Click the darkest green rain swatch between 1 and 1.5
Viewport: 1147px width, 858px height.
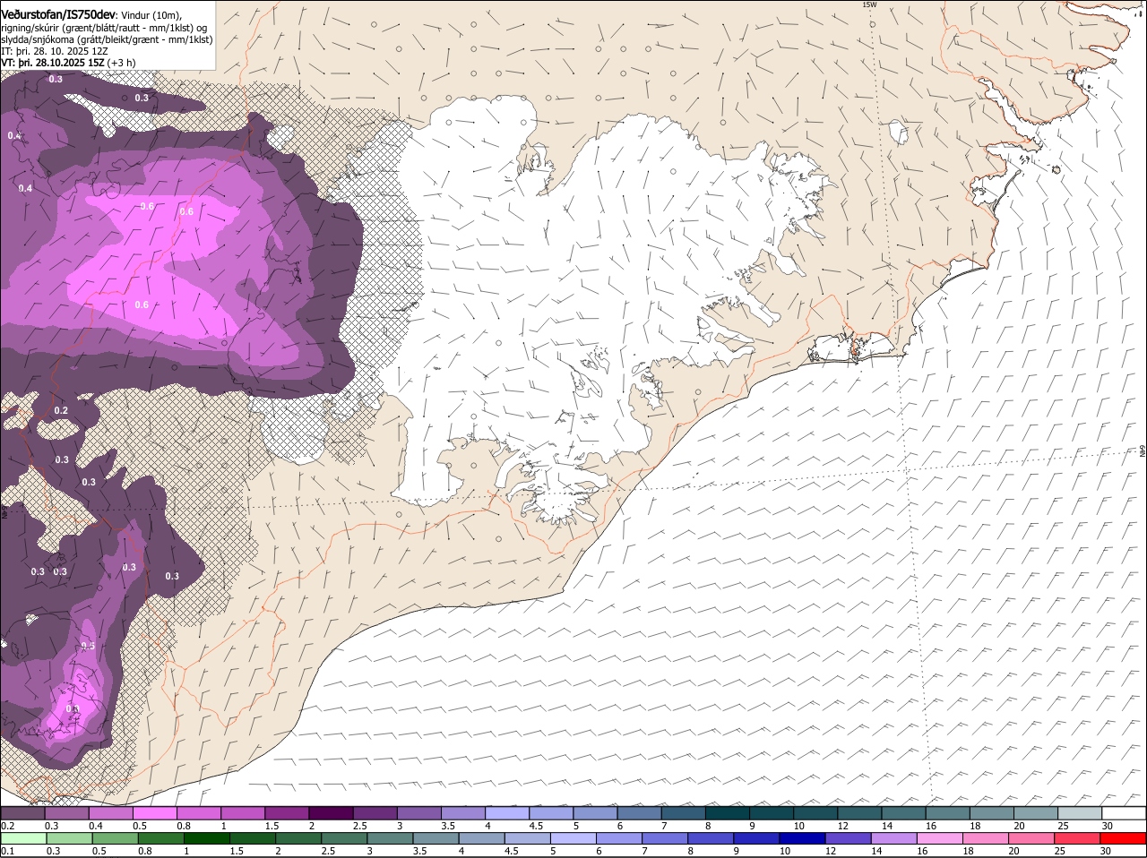click(208, 839)
